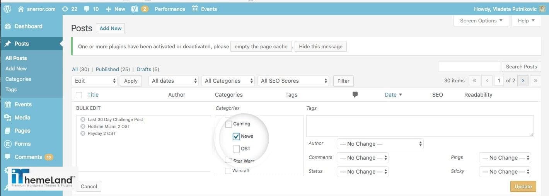Toggle the select-all checkbox next to Title

point(79,95)
